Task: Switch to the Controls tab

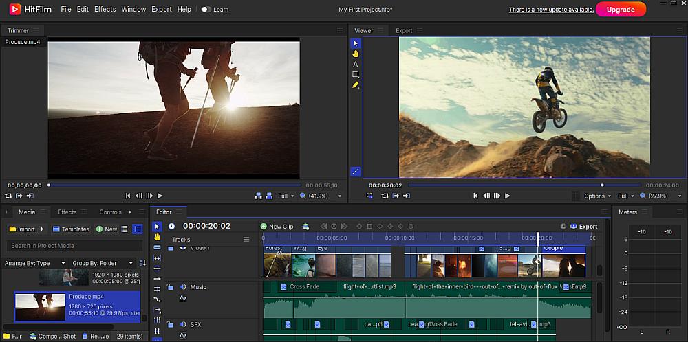Action: (x=110, y=212)
